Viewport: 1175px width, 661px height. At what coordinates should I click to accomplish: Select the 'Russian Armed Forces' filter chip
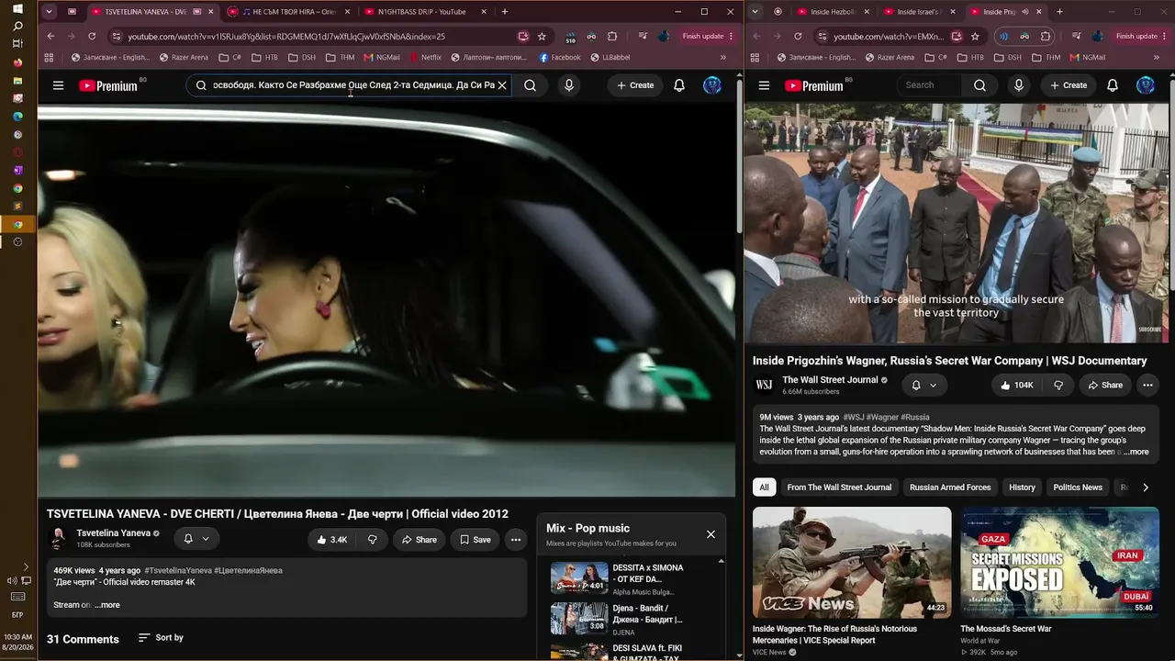coord(950,487)
